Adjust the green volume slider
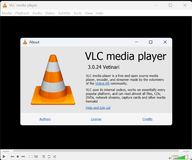The height and width of the screenshot is (160, 192). (180, 157)
